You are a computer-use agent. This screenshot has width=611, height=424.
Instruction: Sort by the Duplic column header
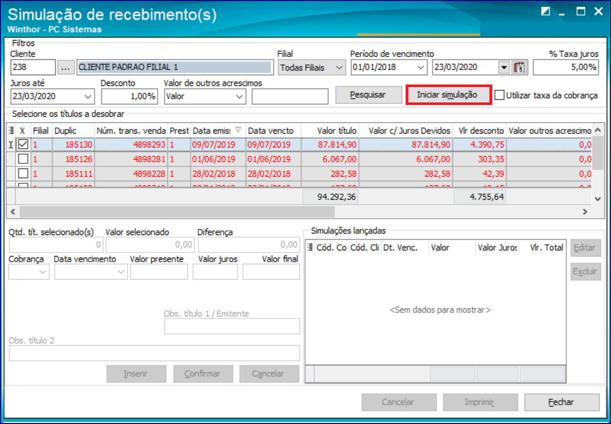pyautogui.click(x=73, y=131)
